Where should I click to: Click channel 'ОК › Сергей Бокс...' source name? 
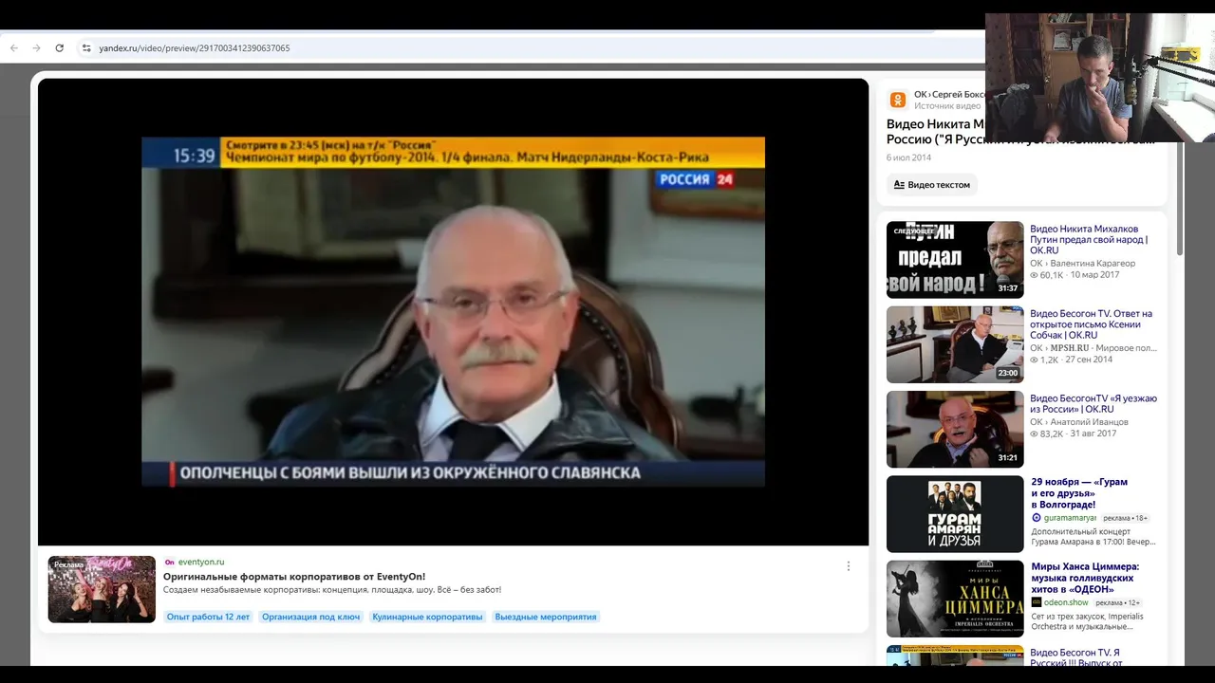click(x=949, y=95)
